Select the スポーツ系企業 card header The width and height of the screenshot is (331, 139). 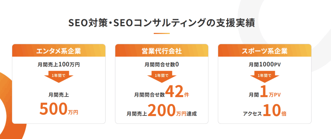click(264, 50)
